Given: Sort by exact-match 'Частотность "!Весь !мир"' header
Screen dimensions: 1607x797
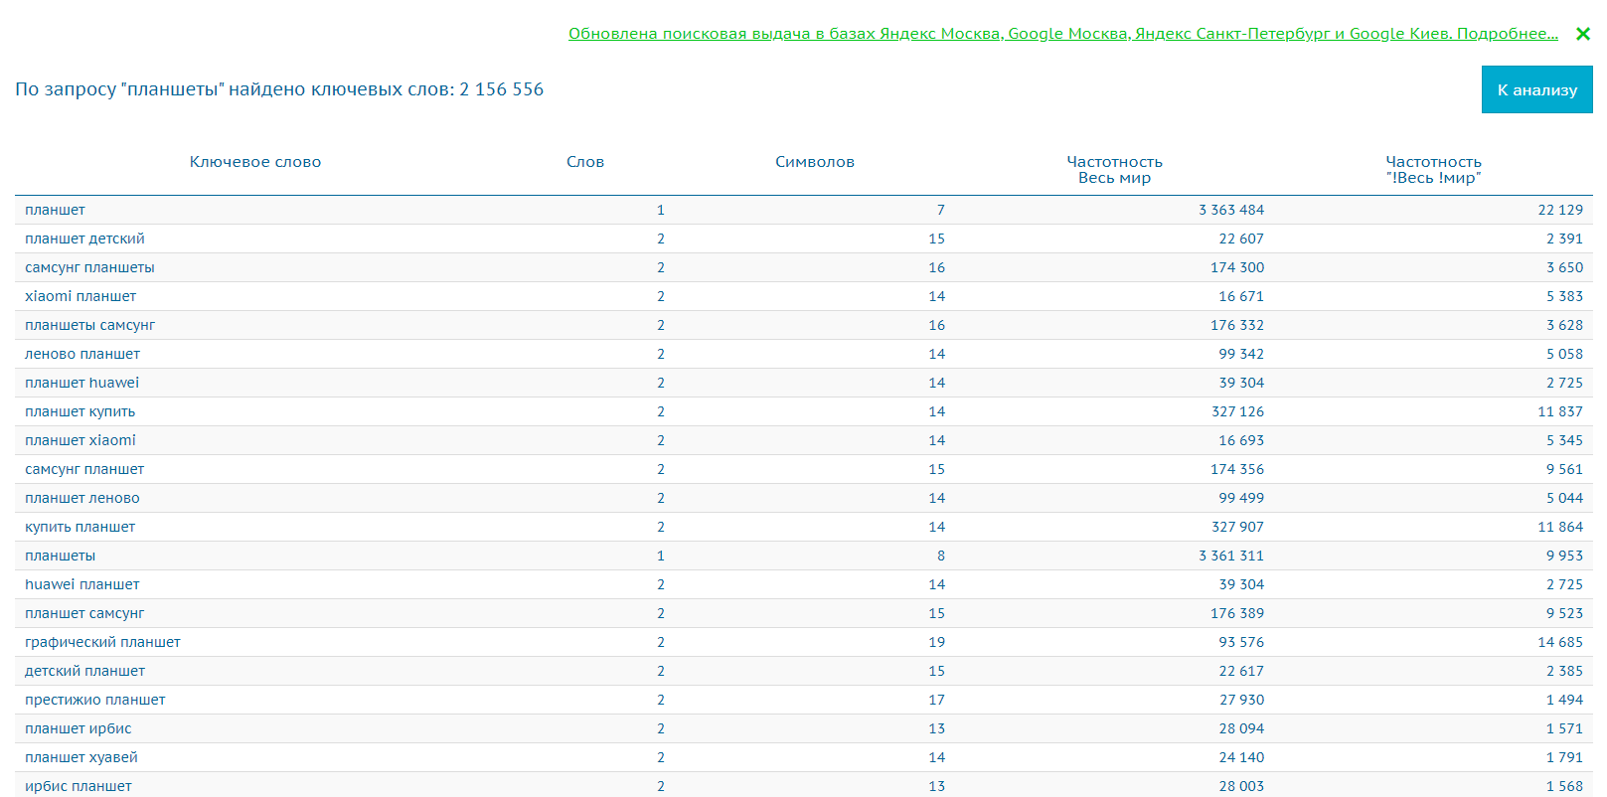Looking at the screenshot, I should pyautogui.click(x=1433, y=170).
